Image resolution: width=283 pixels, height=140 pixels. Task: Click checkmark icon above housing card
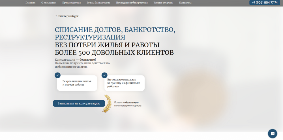click(x=57, y=75)
